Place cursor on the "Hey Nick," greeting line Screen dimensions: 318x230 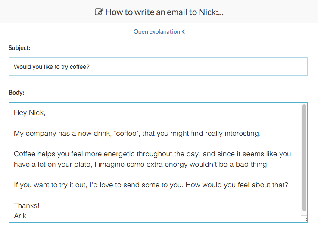point(30,113)
